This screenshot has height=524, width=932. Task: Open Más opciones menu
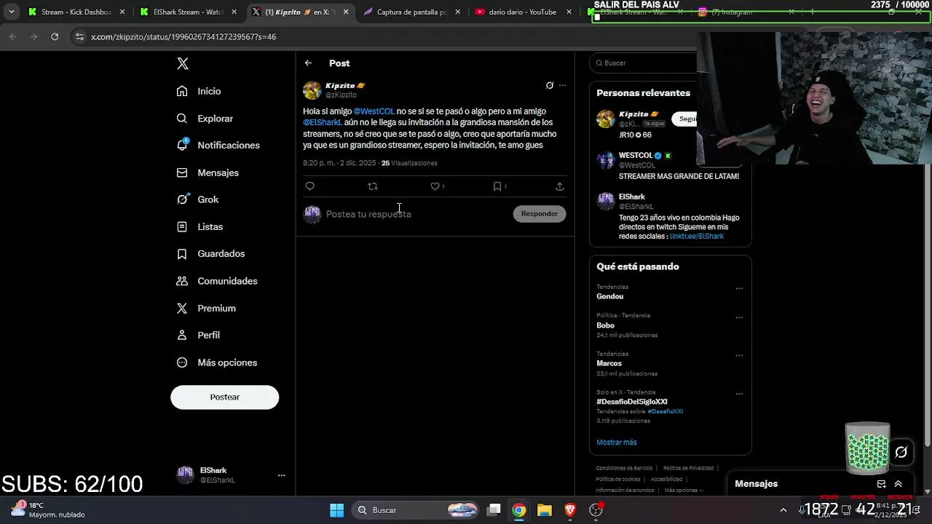pos(217,362)
